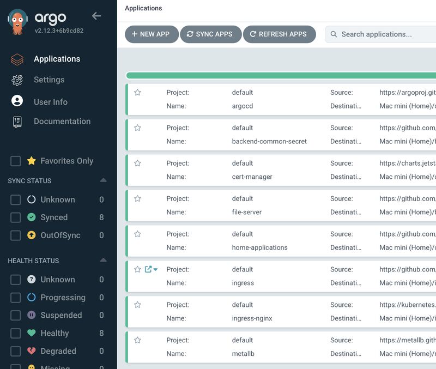The width and height of the screenshot is (436, 369).
Task: Expand ingress app links dropdown arrow
Action: tap(156, 270)
